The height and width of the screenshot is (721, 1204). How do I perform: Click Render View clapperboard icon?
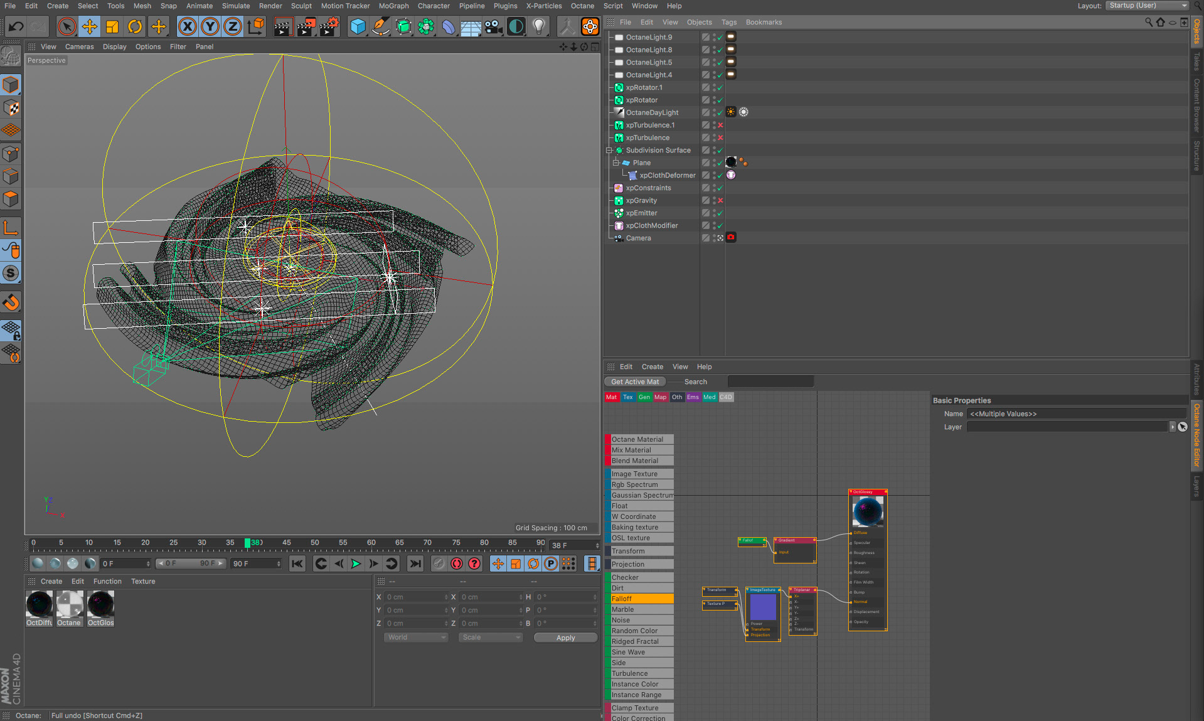[x=283, y=26]
